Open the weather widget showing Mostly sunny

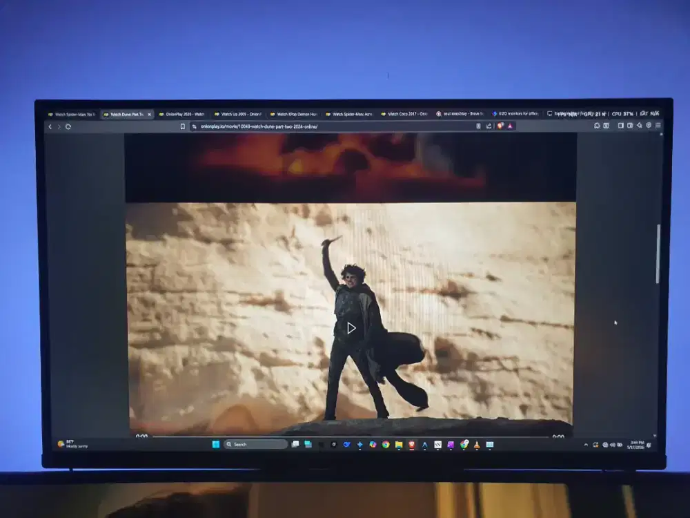click(x=73, y=444)
